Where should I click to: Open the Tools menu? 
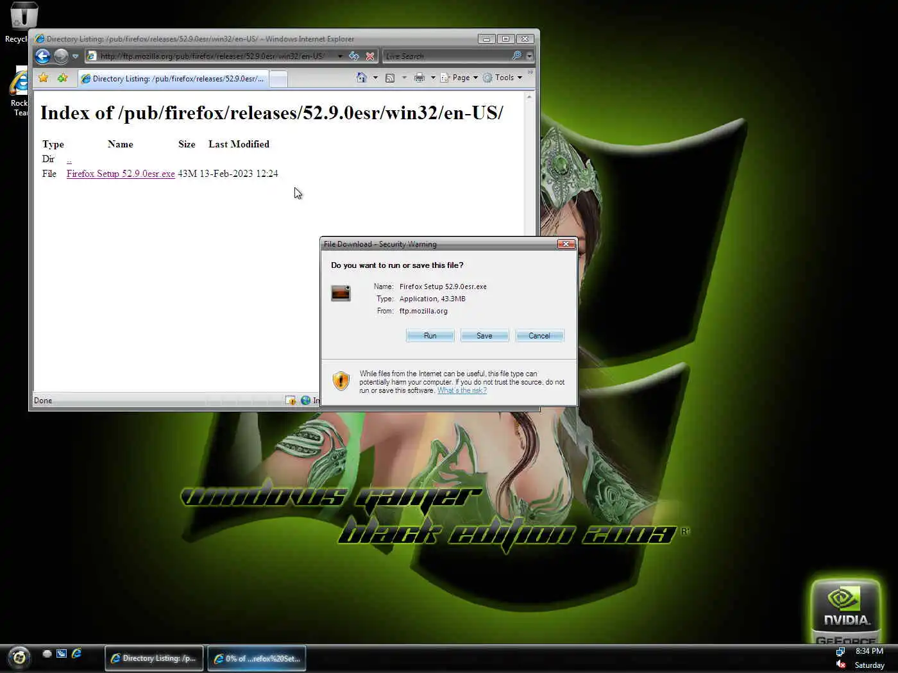click(503, 78)
